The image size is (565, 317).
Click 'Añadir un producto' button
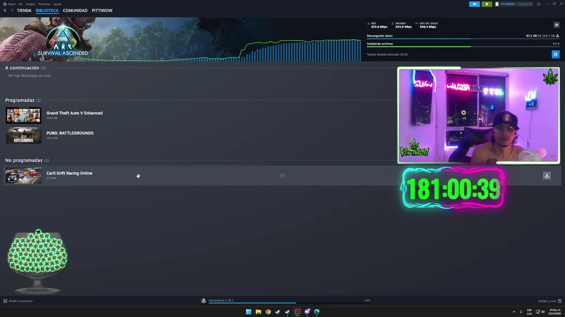point(18,301)
